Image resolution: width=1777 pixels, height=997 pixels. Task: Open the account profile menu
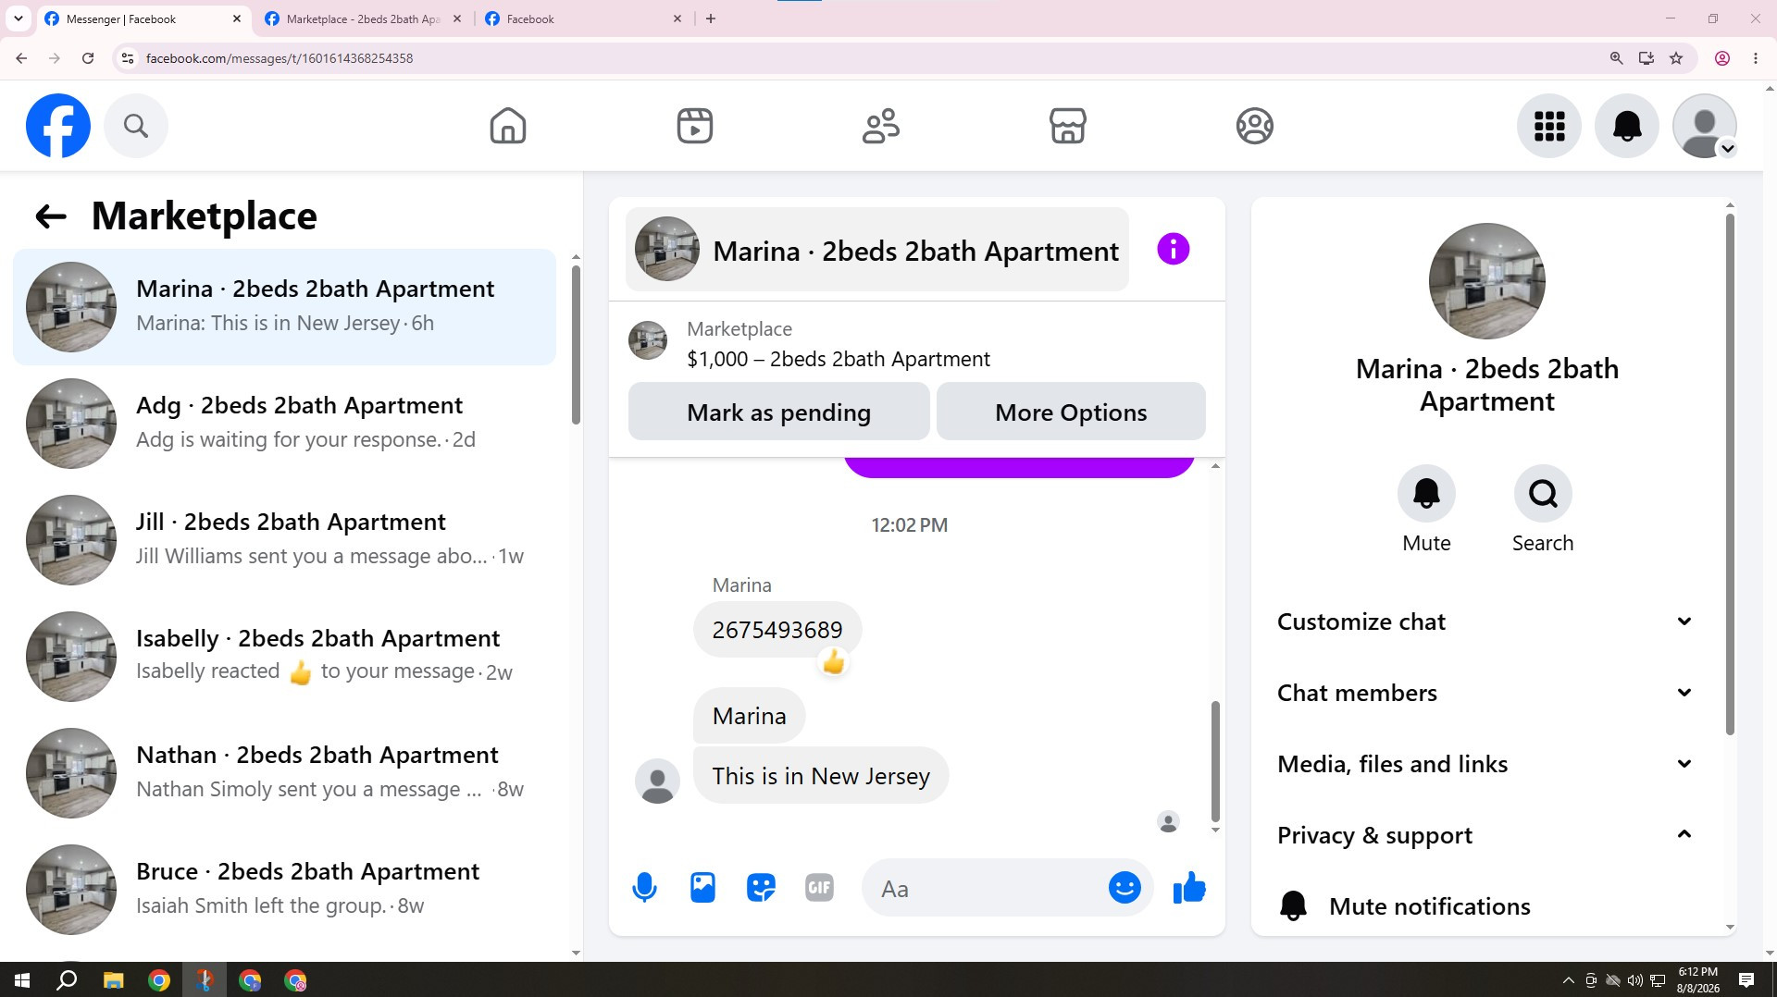click(1705, 126)
